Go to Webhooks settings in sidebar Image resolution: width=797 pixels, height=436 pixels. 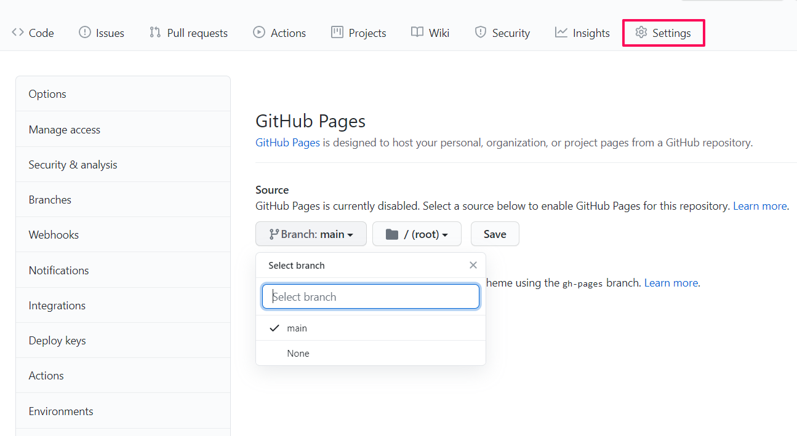pos(54,235)
